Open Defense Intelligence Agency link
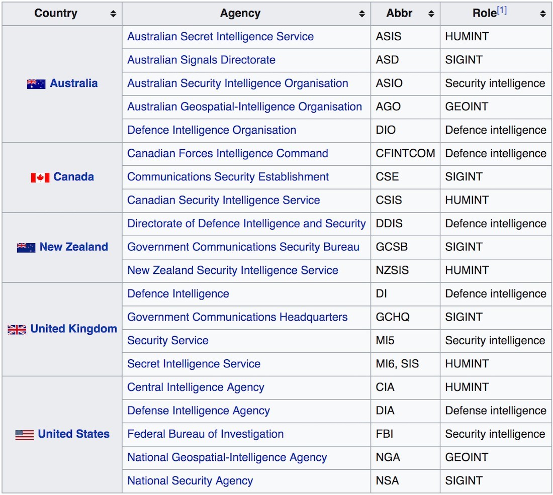Image resolution: width=553 pixels, height=495 pixels. (x=199, y=411)
